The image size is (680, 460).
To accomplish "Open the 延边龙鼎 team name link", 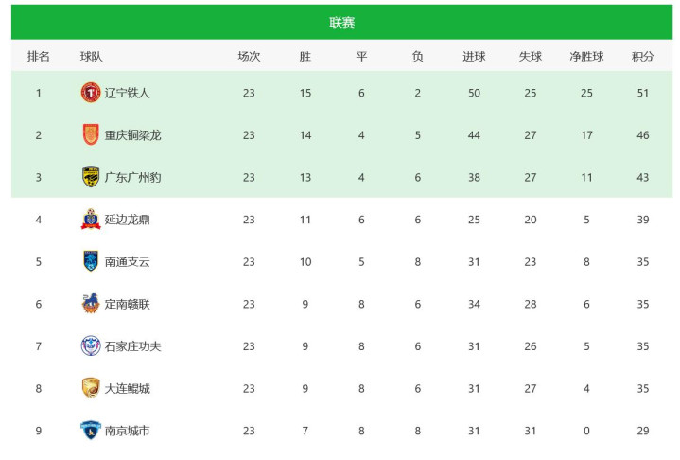I will coord(128,220).
